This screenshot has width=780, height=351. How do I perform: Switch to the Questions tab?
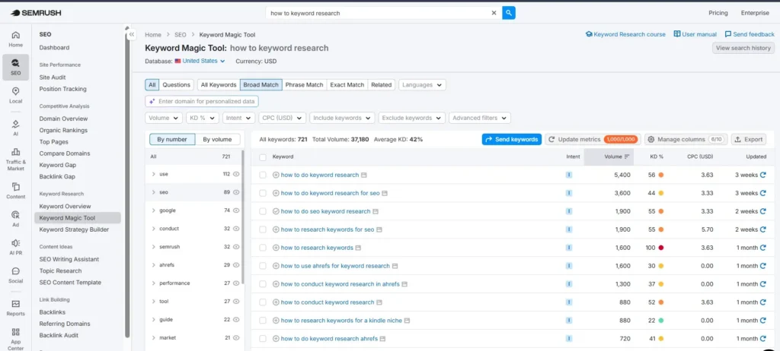pos(177,85)
